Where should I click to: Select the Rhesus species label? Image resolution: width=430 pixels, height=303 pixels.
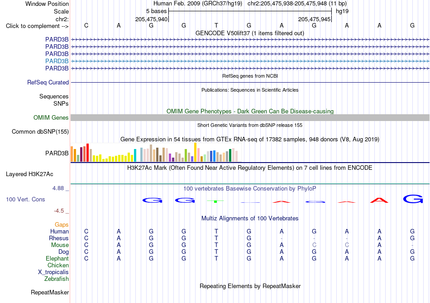tap(59, 238)
